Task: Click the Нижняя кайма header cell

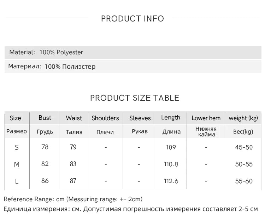Action: 206,131
